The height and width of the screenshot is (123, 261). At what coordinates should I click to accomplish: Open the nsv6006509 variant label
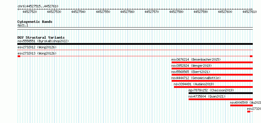pos(245,102)
